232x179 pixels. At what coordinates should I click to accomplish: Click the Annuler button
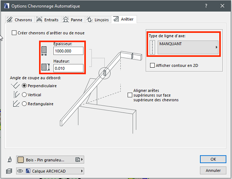[213, 170]
